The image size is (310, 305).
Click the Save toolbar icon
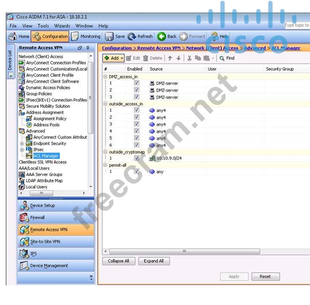coord(109,36)
